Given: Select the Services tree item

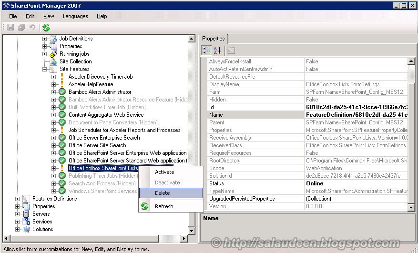Looking at the screenshot, I should click(x=42, y=222).
